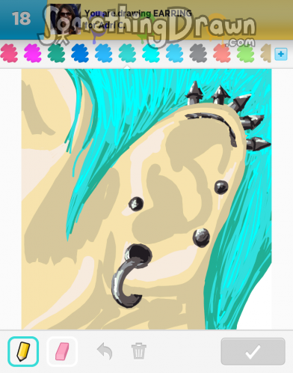Screen dimensions: 293x373
Task: Pick the light green color swatch
Action: (x=246, y=53)
